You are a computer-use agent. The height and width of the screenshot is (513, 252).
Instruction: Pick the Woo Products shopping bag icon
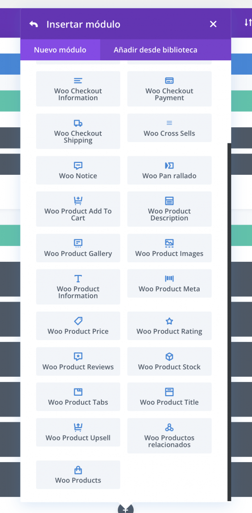78,470
